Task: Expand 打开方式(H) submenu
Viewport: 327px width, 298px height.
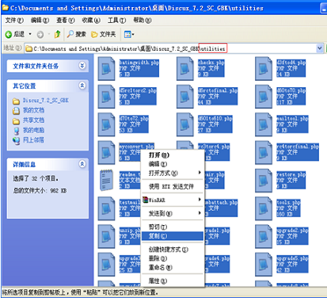Action: coord(173,173)
